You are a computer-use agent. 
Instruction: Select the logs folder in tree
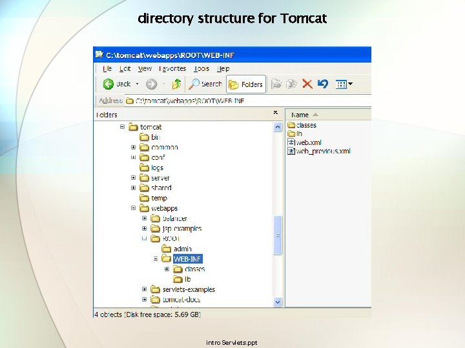(x=157, y=168)
